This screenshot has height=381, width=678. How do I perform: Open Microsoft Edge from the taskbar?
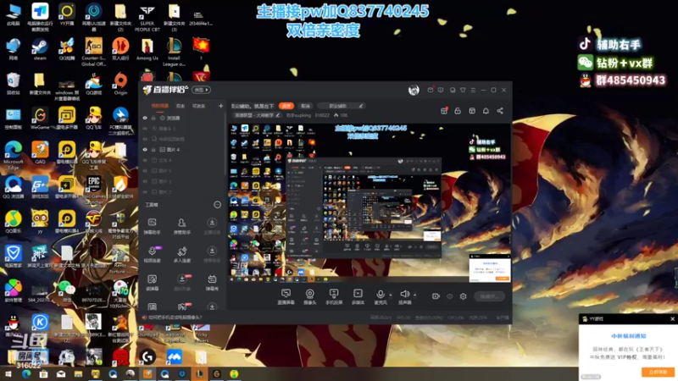tap(26, 373)
